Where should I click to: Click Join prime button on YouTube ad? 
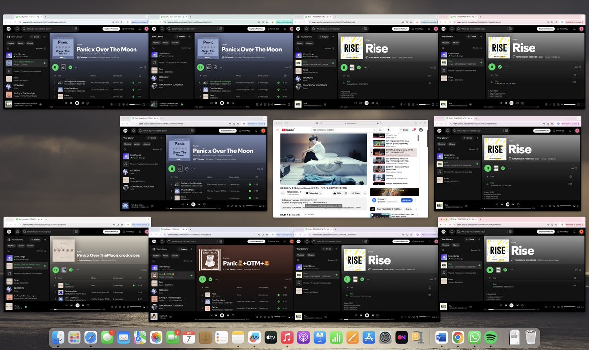(x=406, y=200)
